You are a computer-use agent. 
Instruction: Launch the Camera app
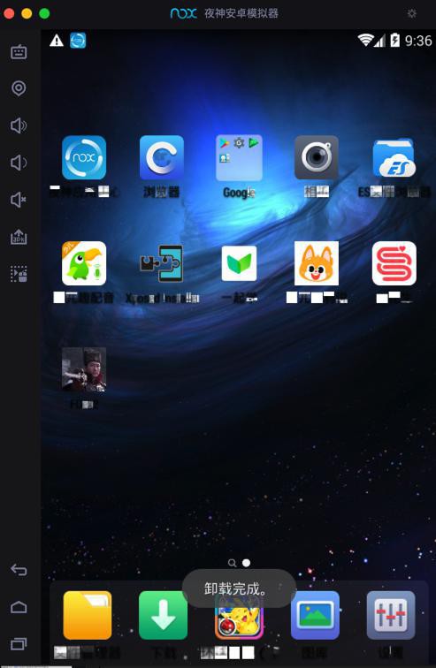point(317,157)
